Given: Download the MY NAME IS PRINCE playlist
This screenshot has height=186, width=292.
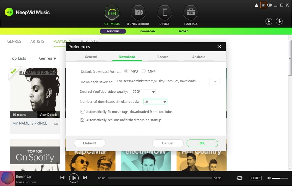Looking at the screenshot, I should coord(56,123).
